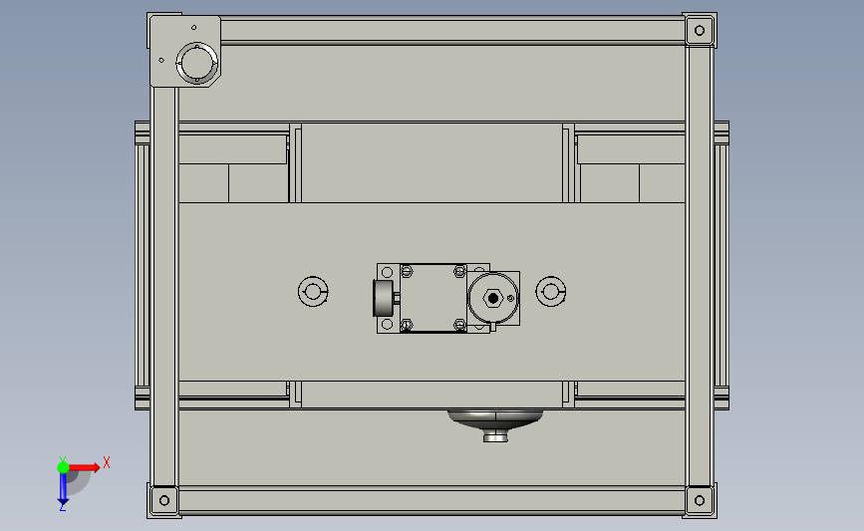The image size is (864, 531).
Task: Select the bottom-left corner end cap of the frame
Action: coord(164,500)
